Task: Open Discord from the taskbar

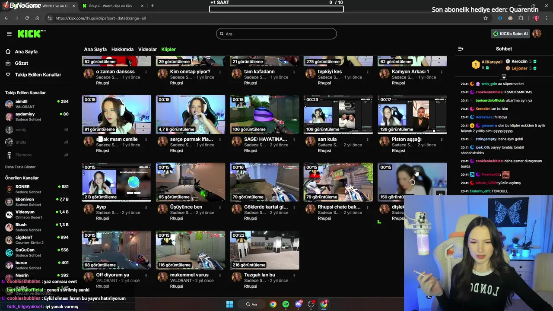Action: [298, 304]
